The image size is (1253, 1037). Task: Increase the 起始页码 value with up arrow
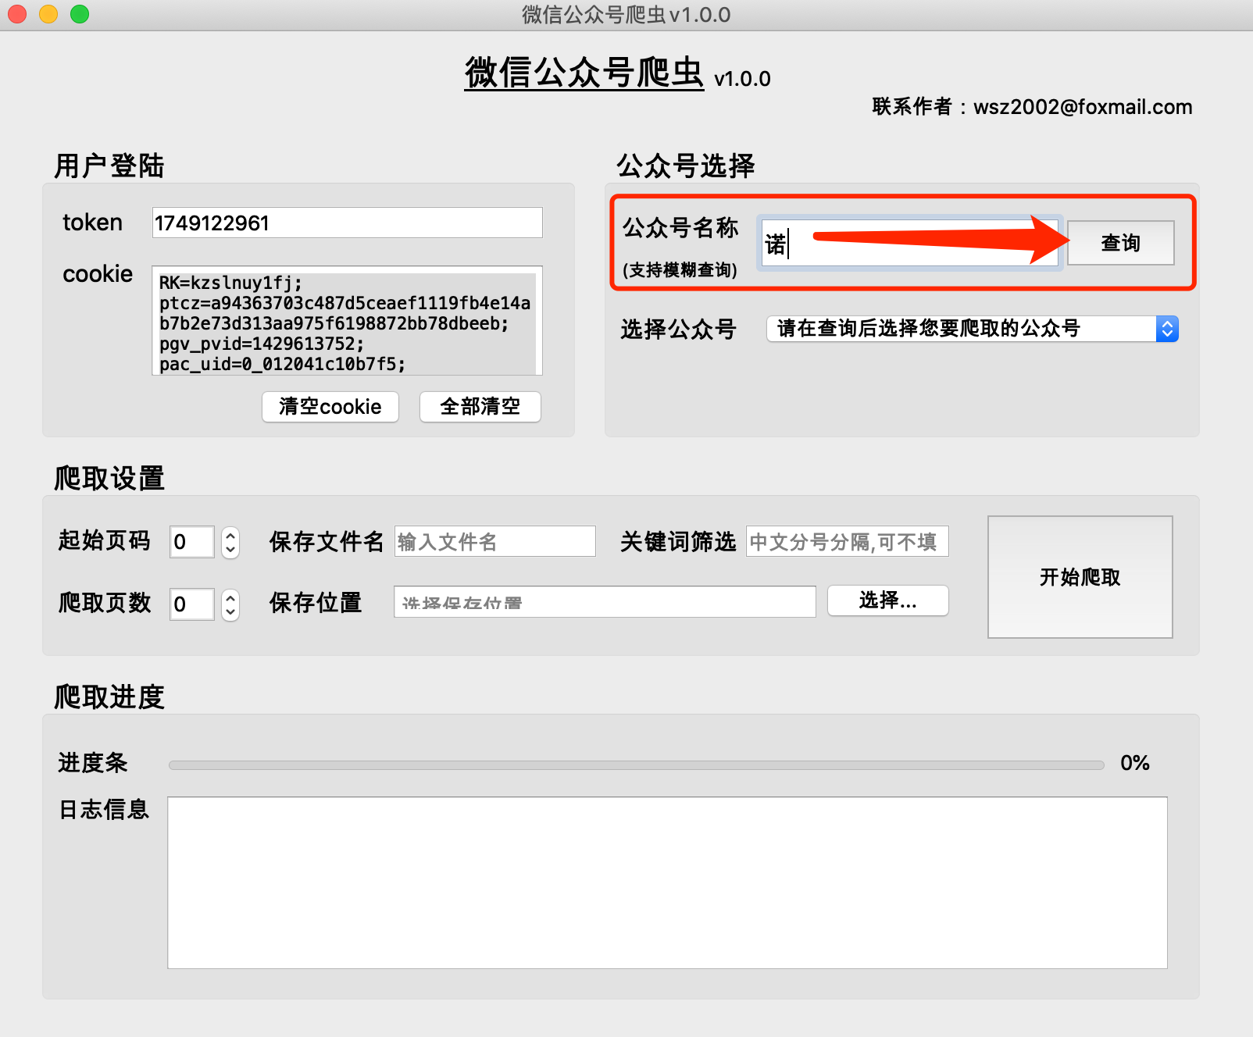230,536
